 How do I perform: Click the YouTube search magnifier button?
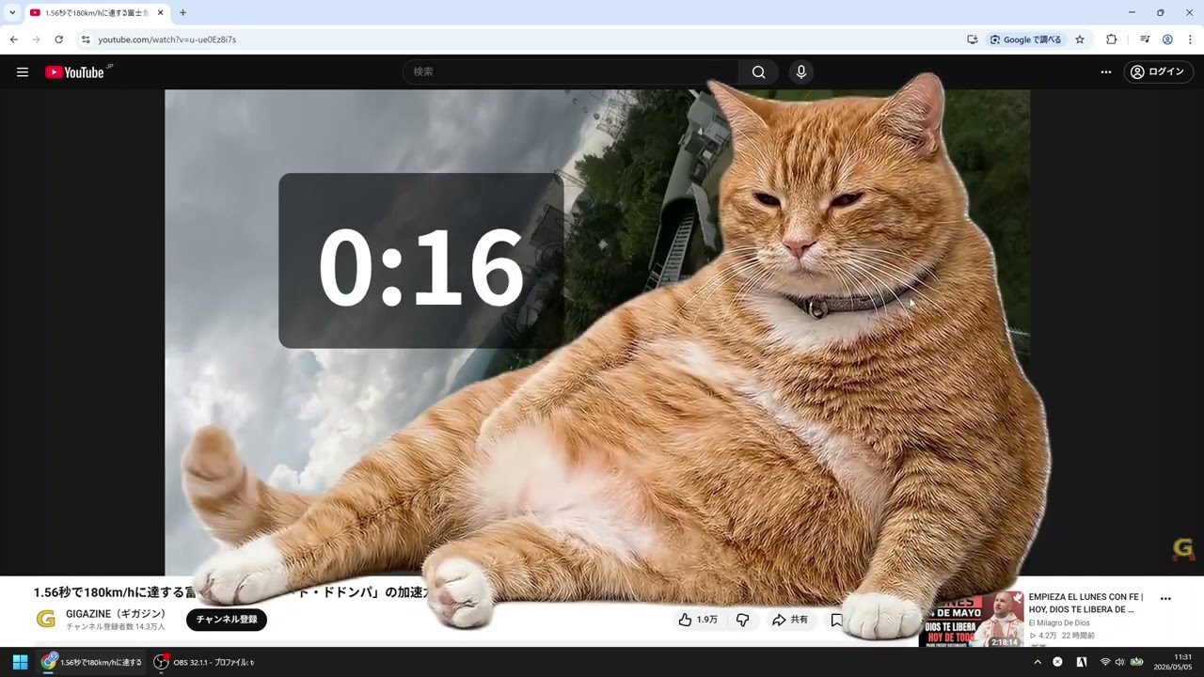click(x=758, y=72)
